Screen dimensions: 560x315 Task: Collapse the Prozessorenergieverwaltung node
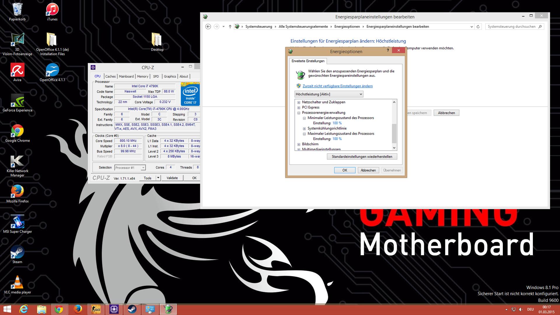click(299, 113)
